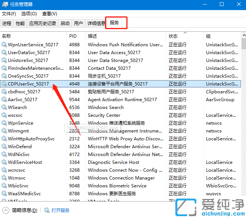Click the gear icon beside cbdhsvc_50217
The image size is (246, 218).
[4, 91]
